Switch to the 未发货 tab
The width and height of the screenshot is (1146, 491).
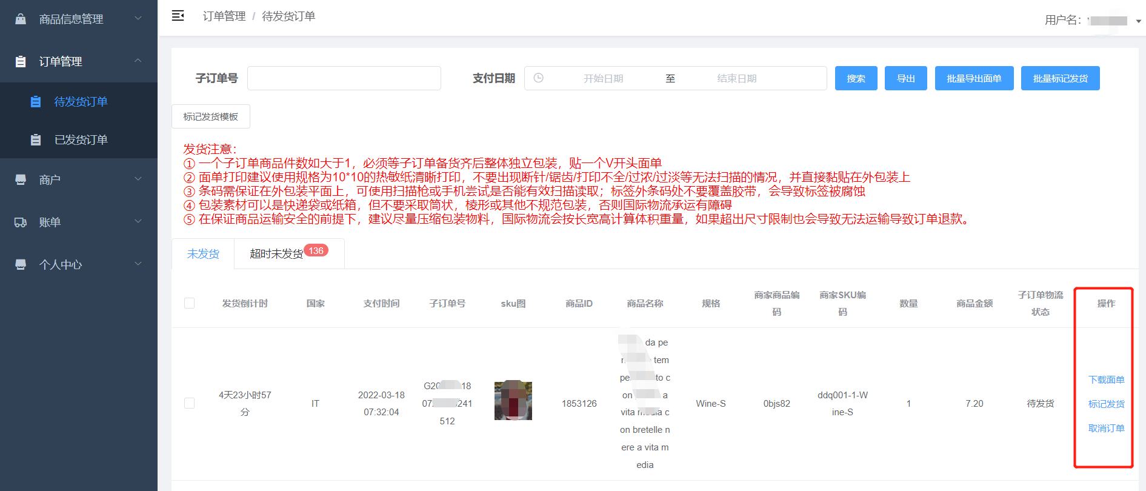(x=203, y=253)
